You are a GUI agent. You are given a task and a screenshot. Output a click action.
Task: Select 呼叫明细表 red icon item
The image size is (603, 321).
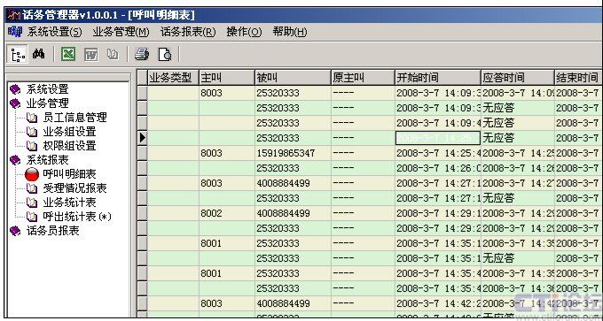(60, 174)
